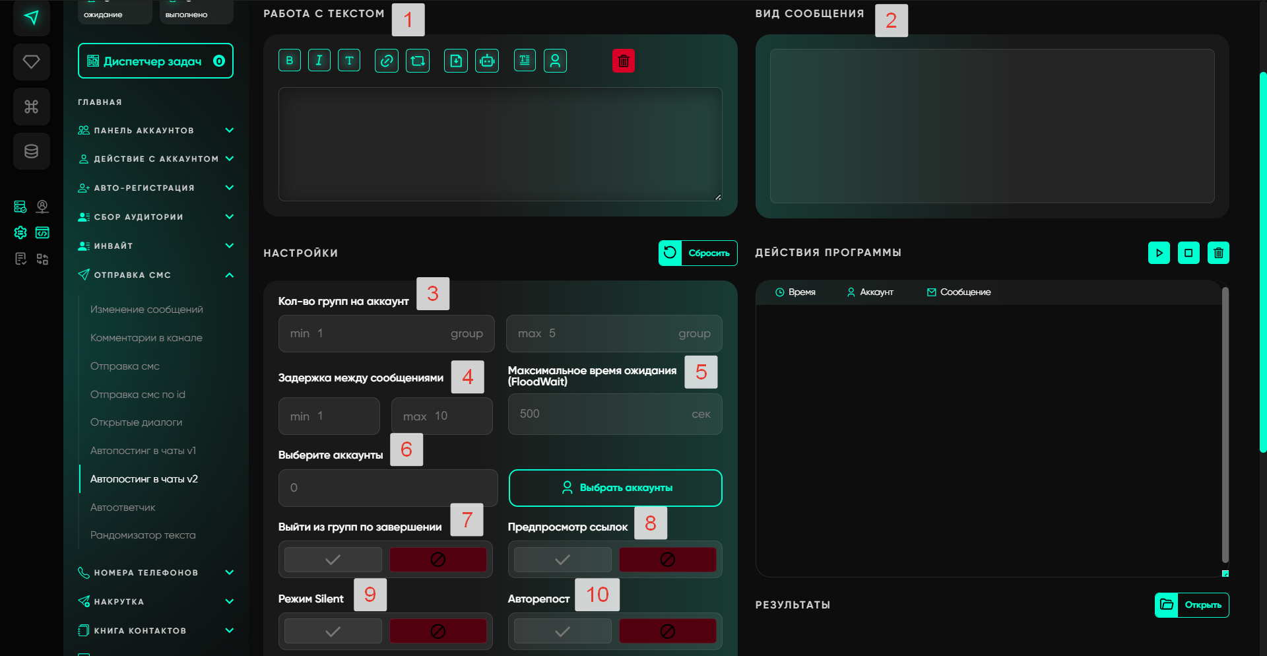Screen dimensions: 1267x656
Task: Enable Silent mode with the checkmark
Action: point(333,632)
